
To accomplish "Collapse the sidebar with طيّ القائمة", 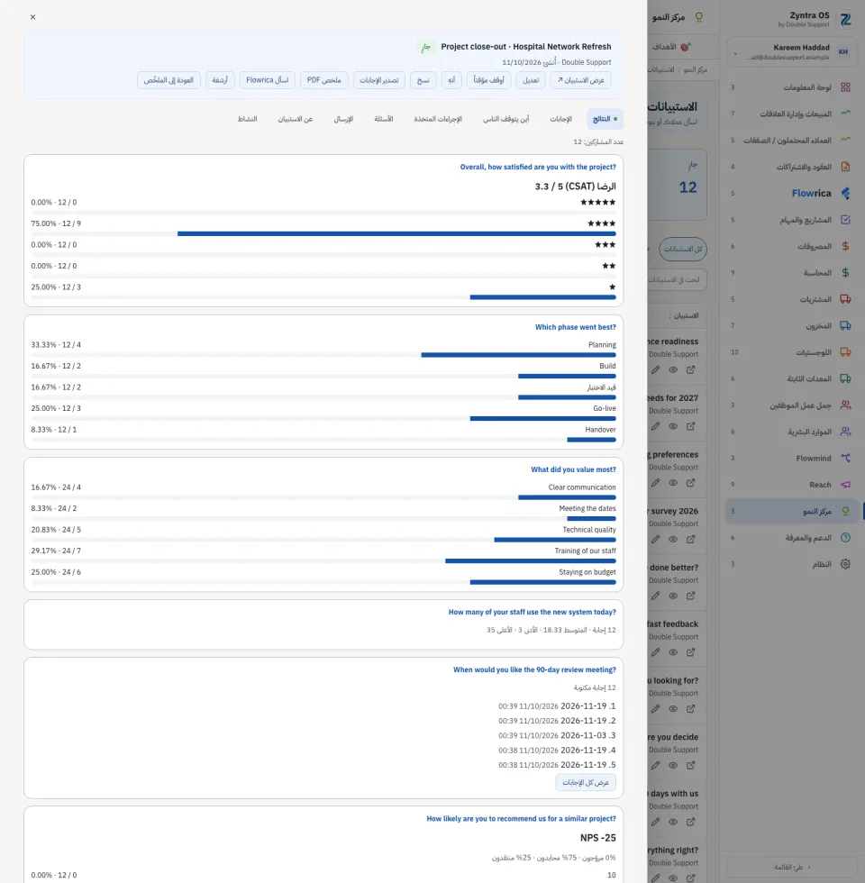I will 792,867.
